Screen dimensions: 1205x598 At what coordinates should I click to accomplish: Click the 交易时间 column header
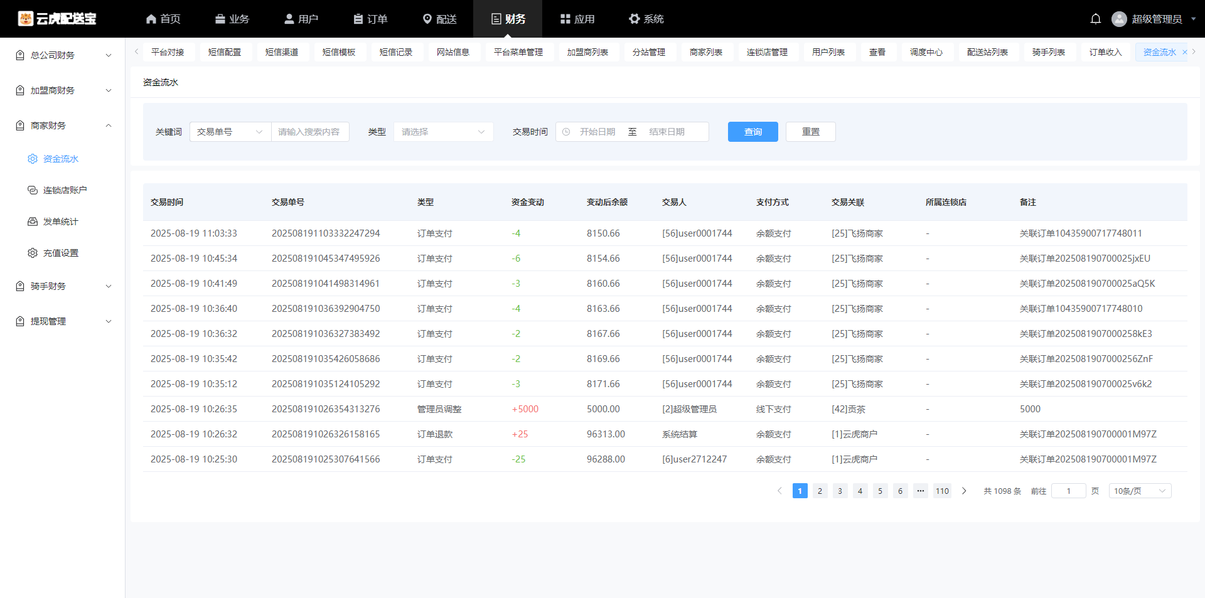(167, 202)
